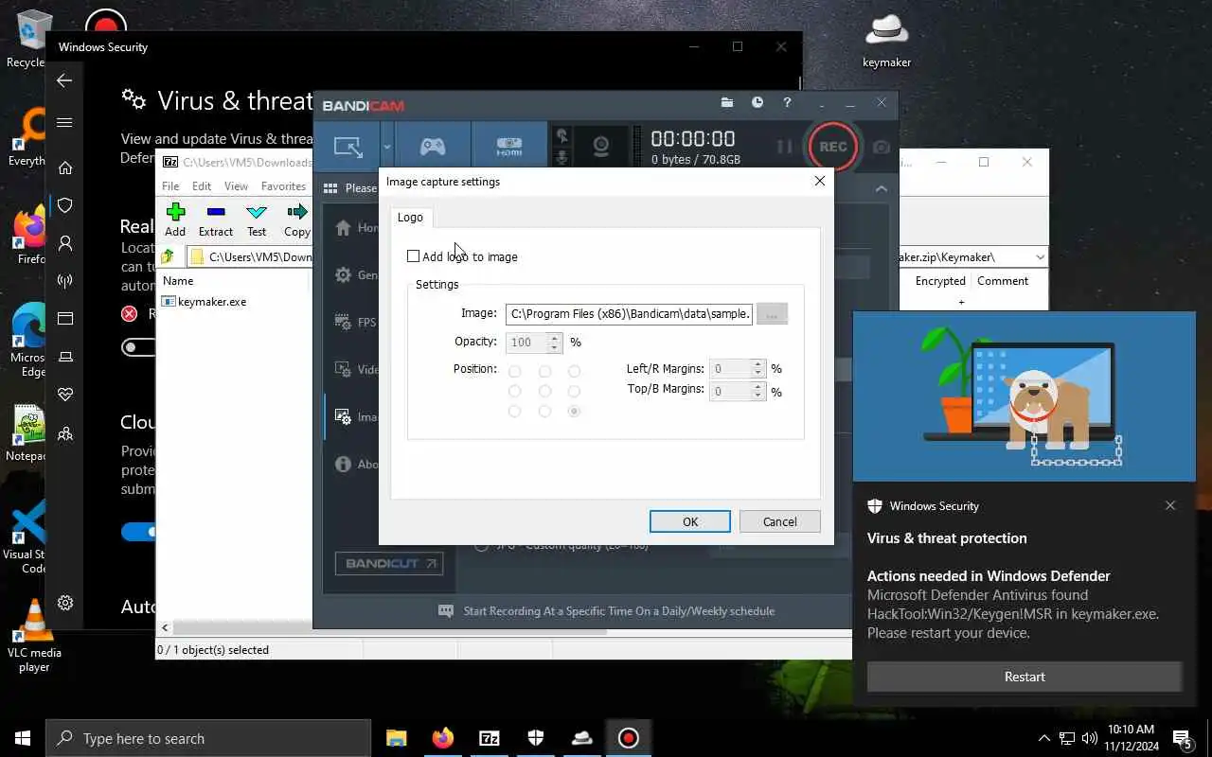Take screenshot with Bandicam camera icon
The height and width of the screenshot is (757, 1212).
coord(882,147)
